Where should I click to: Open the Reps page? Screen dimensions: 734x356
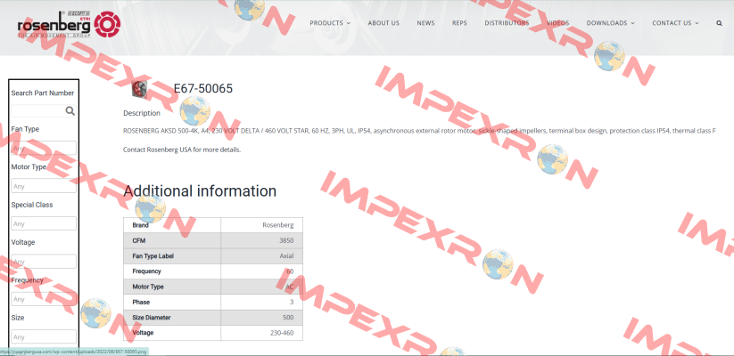point(459,23)
